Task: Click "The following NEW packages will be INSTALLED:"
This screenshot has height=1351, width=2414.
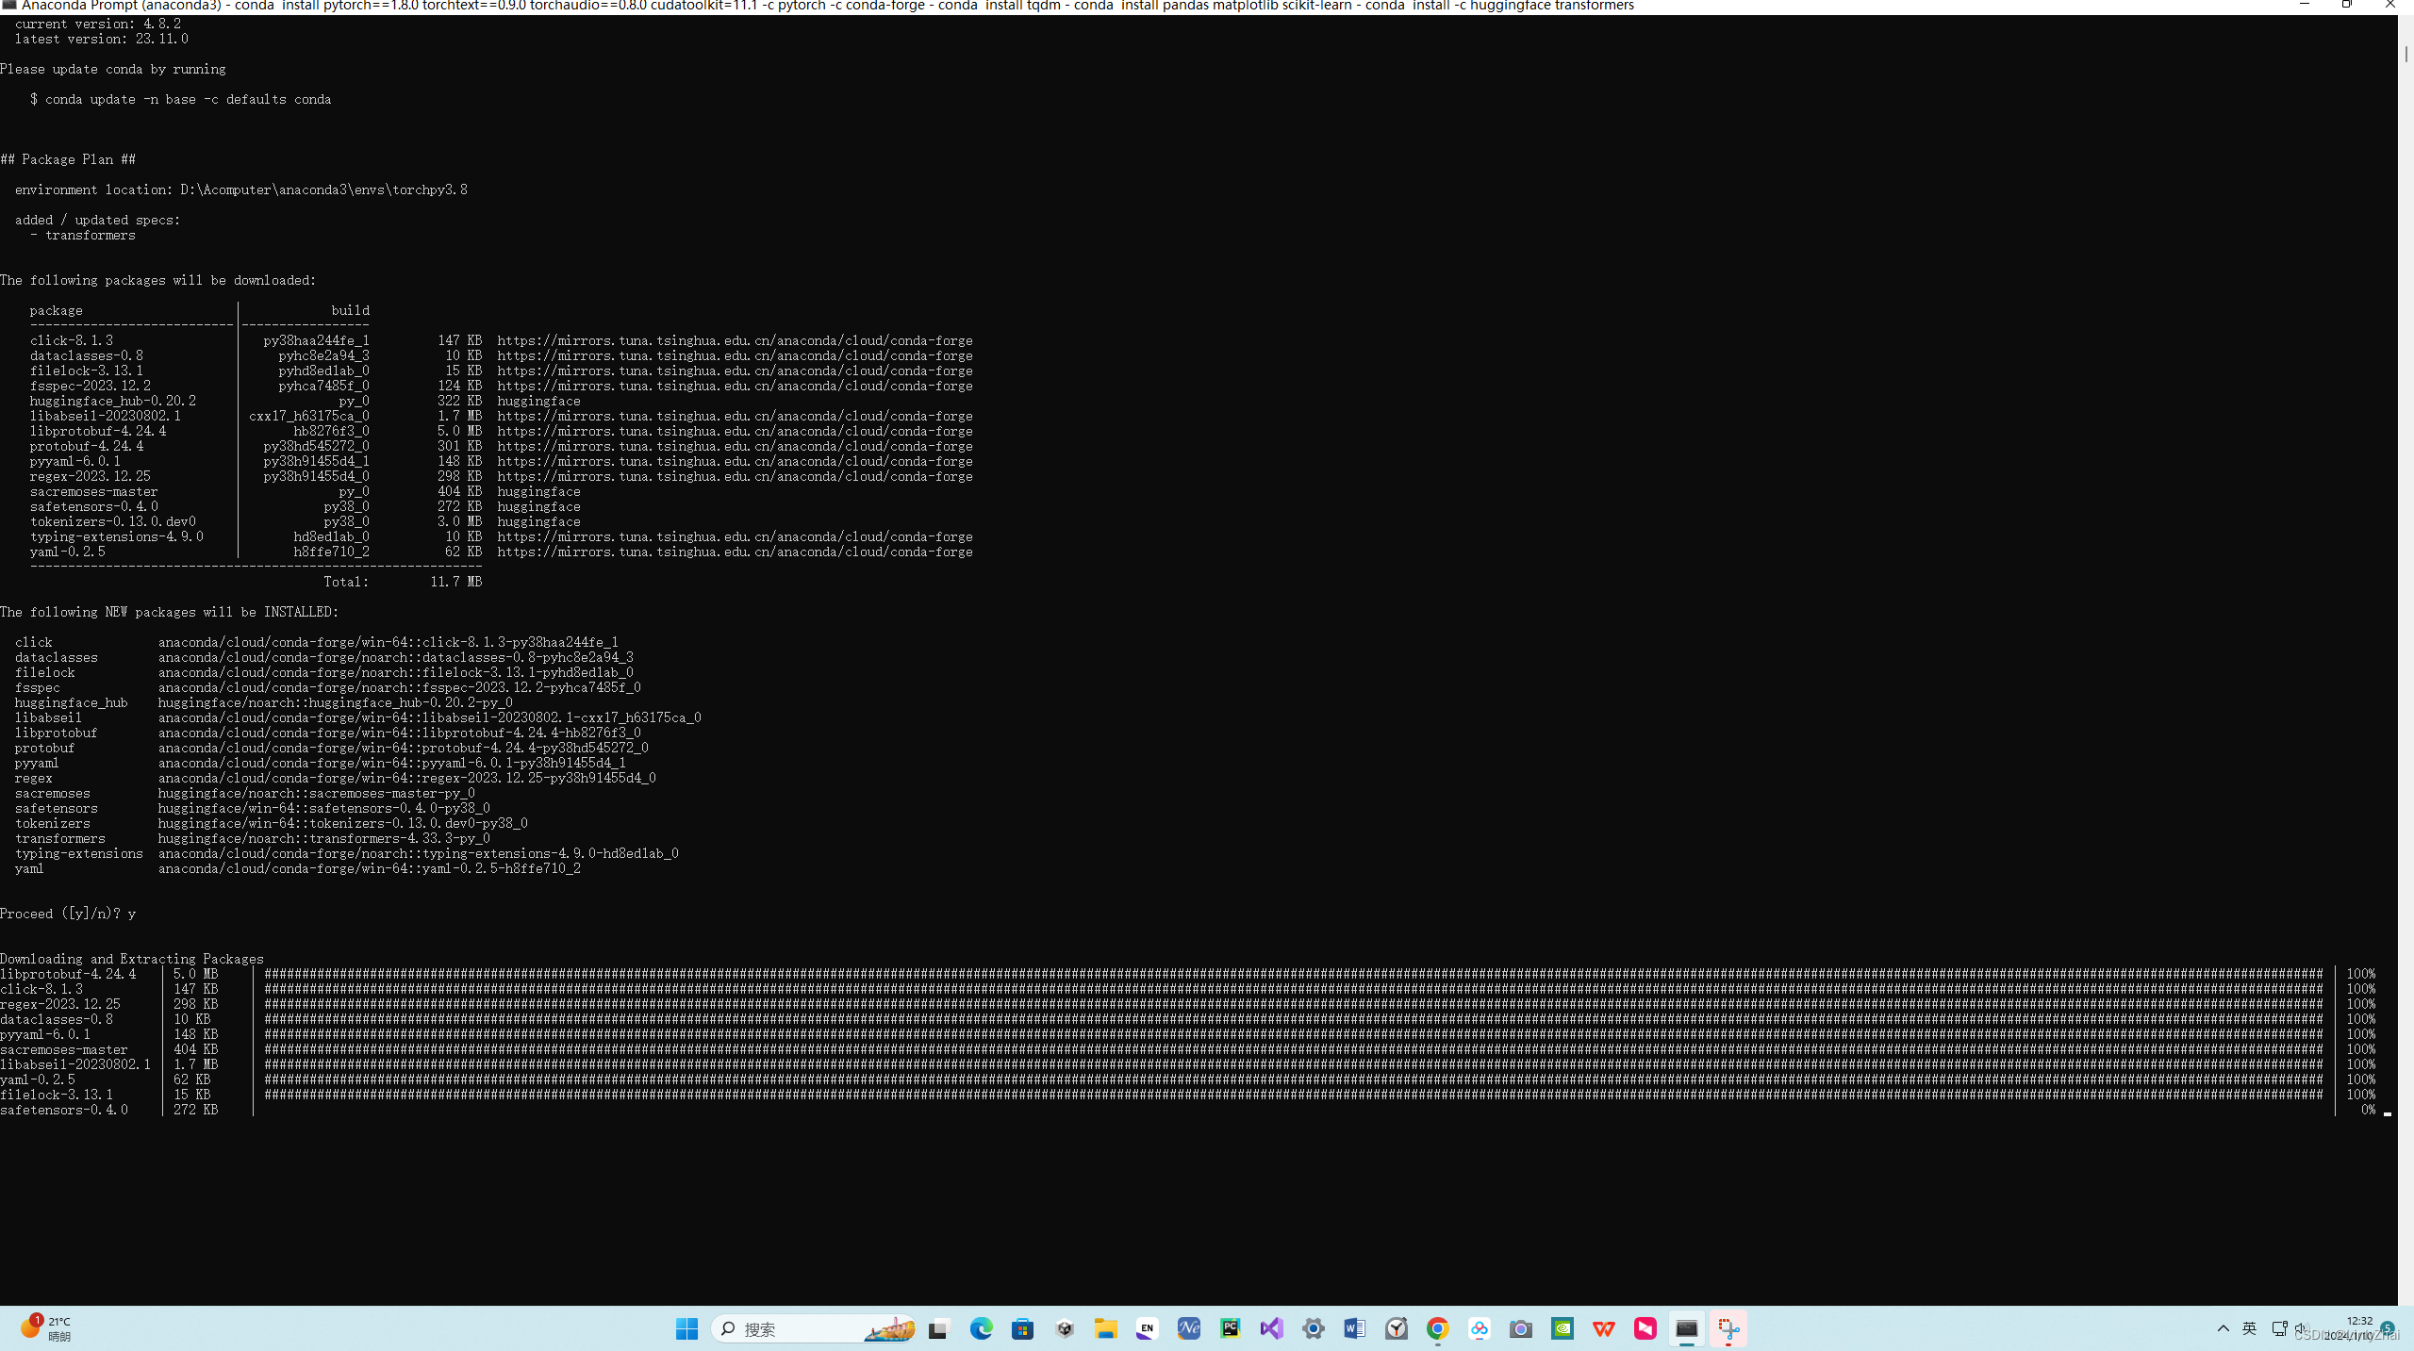Action: pyautogui.click(x=169, y=612)
